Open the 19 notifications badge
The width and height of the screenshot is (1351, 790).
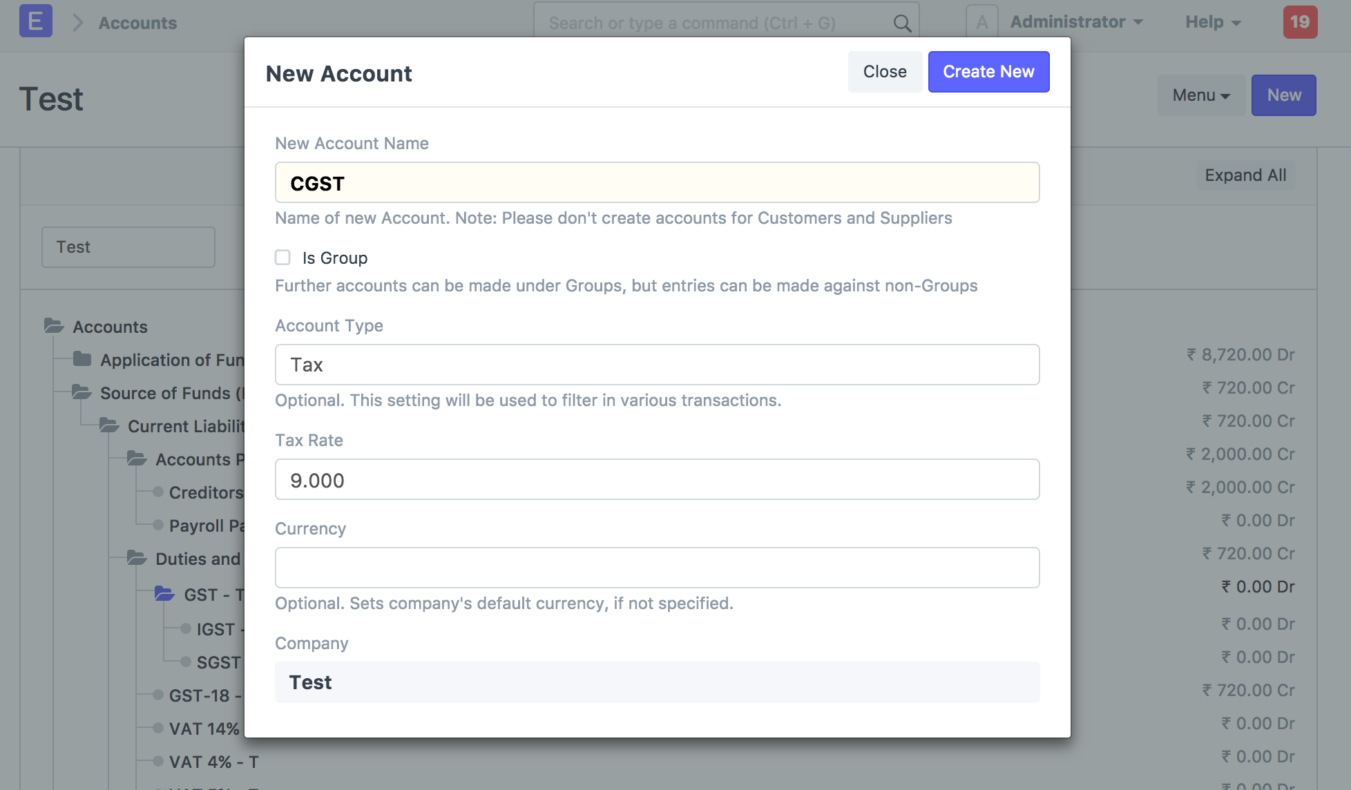(1299, 22)
